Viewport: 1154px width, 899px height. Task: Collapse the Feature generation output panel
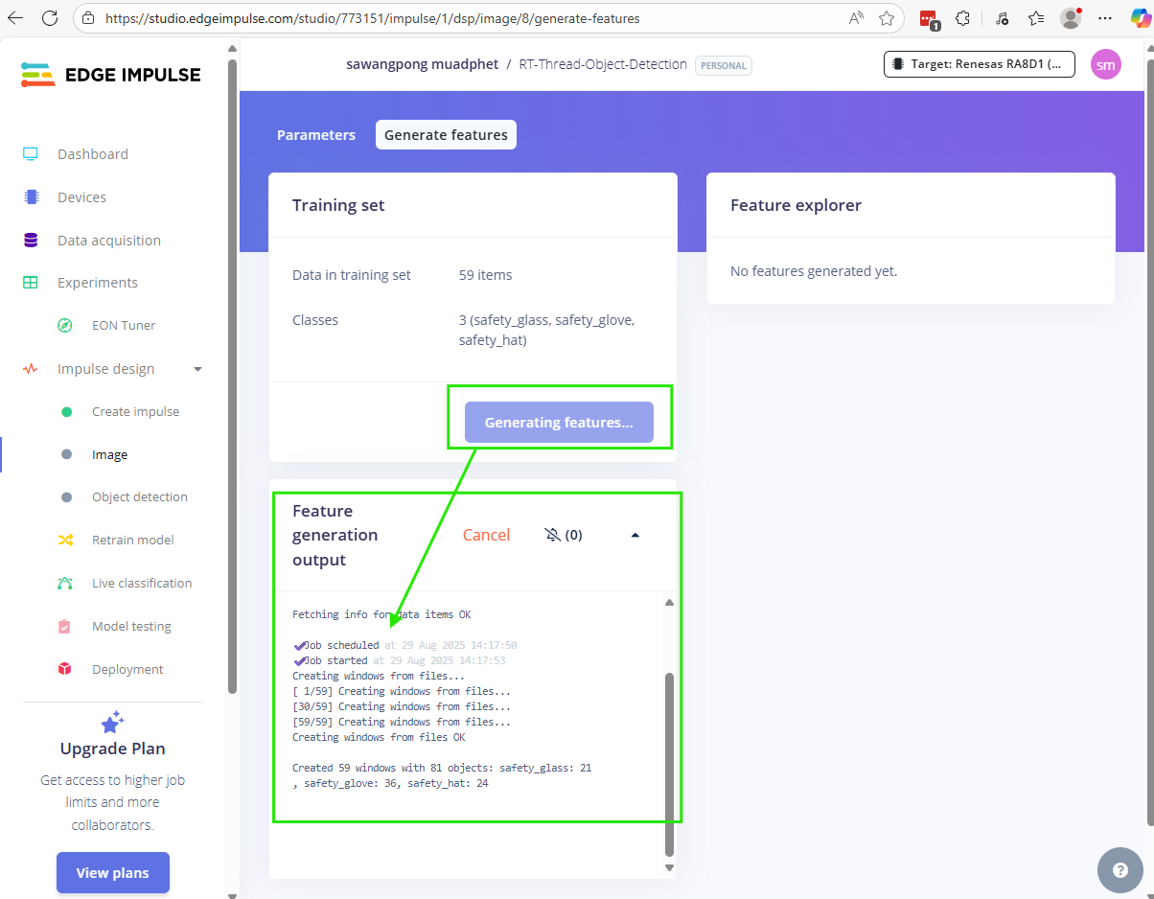click(635, 535)
